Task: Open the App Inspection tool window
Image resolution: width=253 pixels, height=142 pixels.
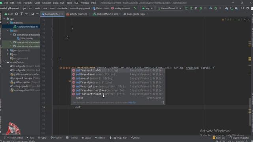Action: (x=119, y=138)
